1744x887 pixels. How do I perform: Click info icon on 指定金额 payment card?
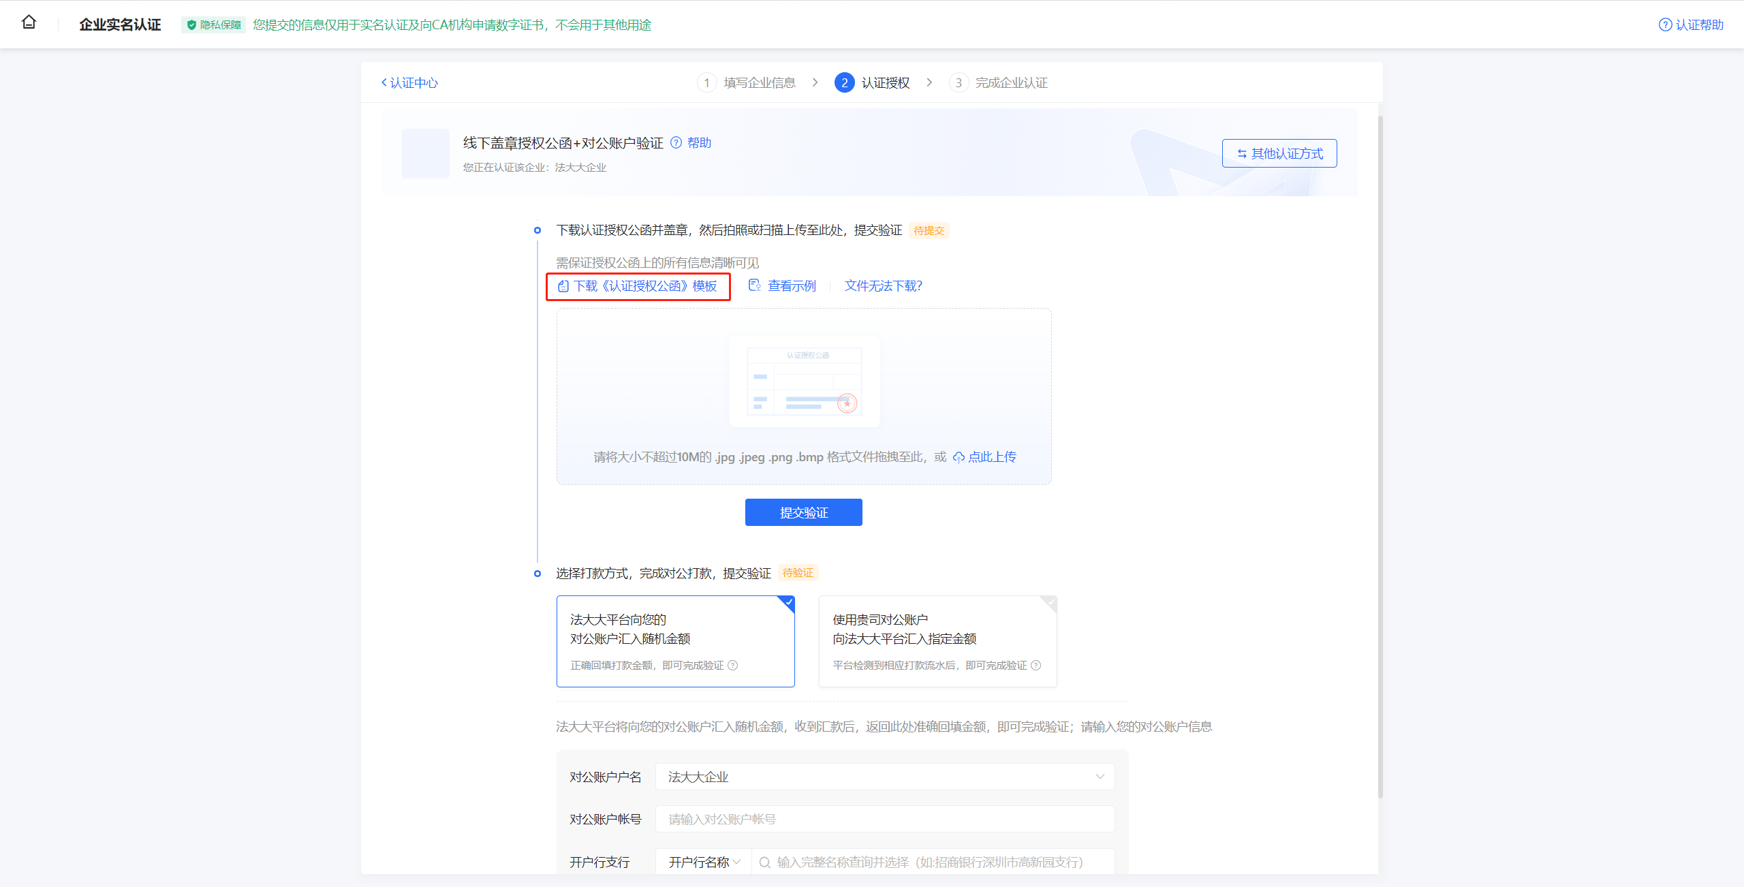[x=1035, y=666]
